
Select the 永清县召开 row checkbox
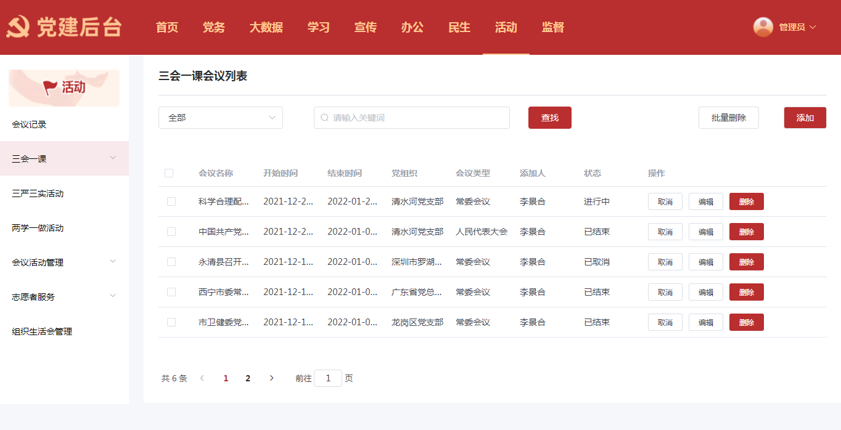(x=171, y=262)
